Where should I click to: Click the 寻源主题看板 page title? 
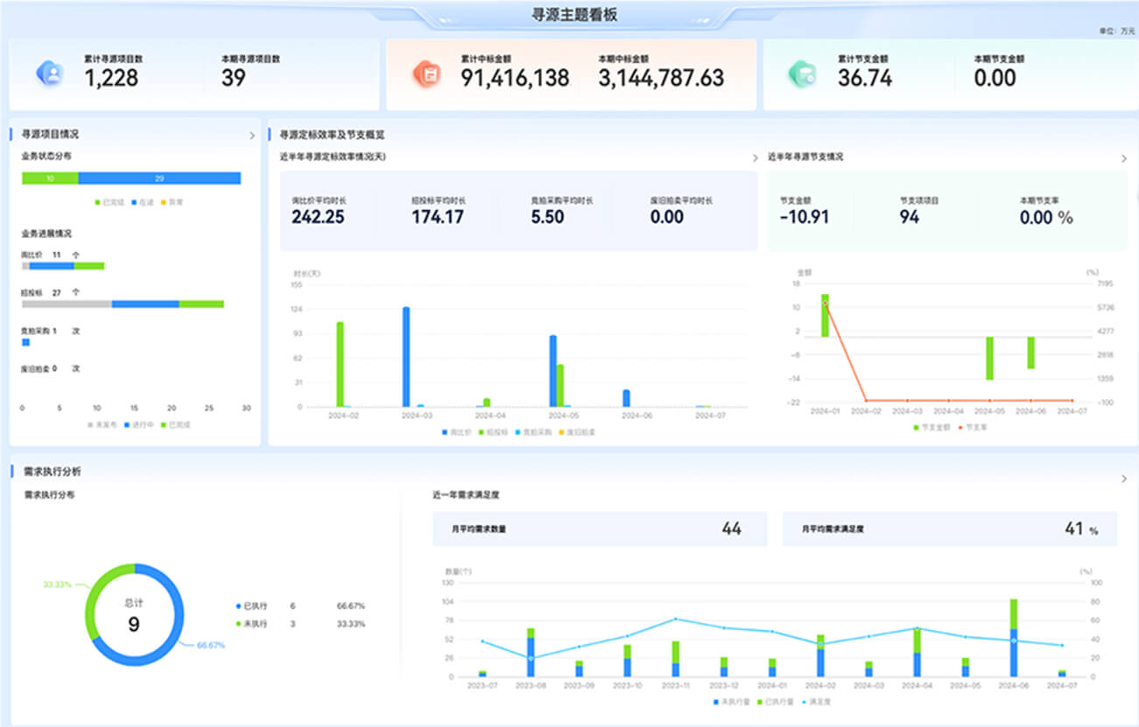(568, 15)
